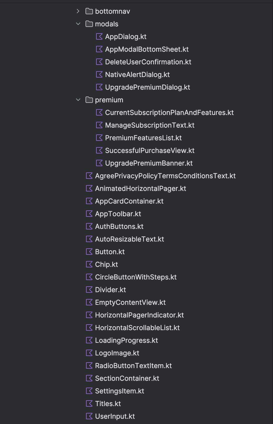Click the Kotlin icon beside AutoResizableText.kt
Image resolution: width=273 pixels, height=424 pixels.
click(x=89, y=239)
